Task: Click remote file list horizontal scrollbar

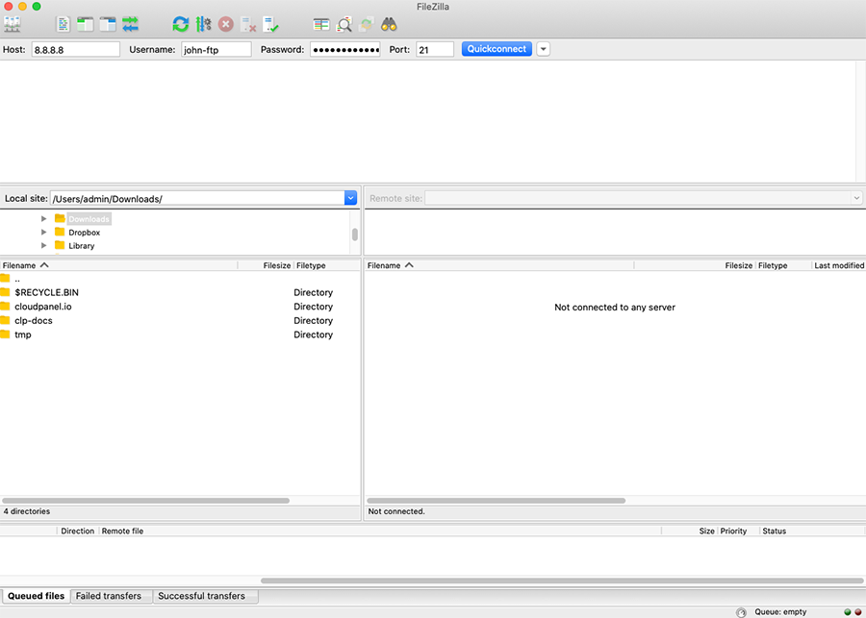Action: coord(496,501)
